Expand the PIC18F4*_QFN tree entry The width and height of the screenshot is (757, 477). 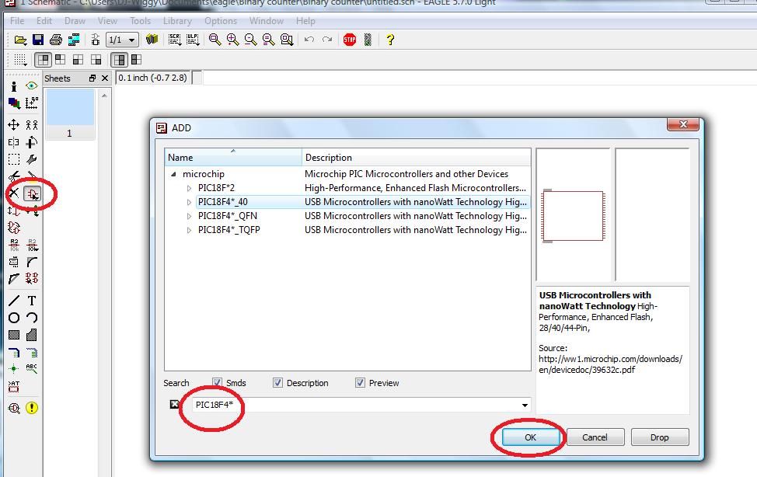(x=190, y=216)
